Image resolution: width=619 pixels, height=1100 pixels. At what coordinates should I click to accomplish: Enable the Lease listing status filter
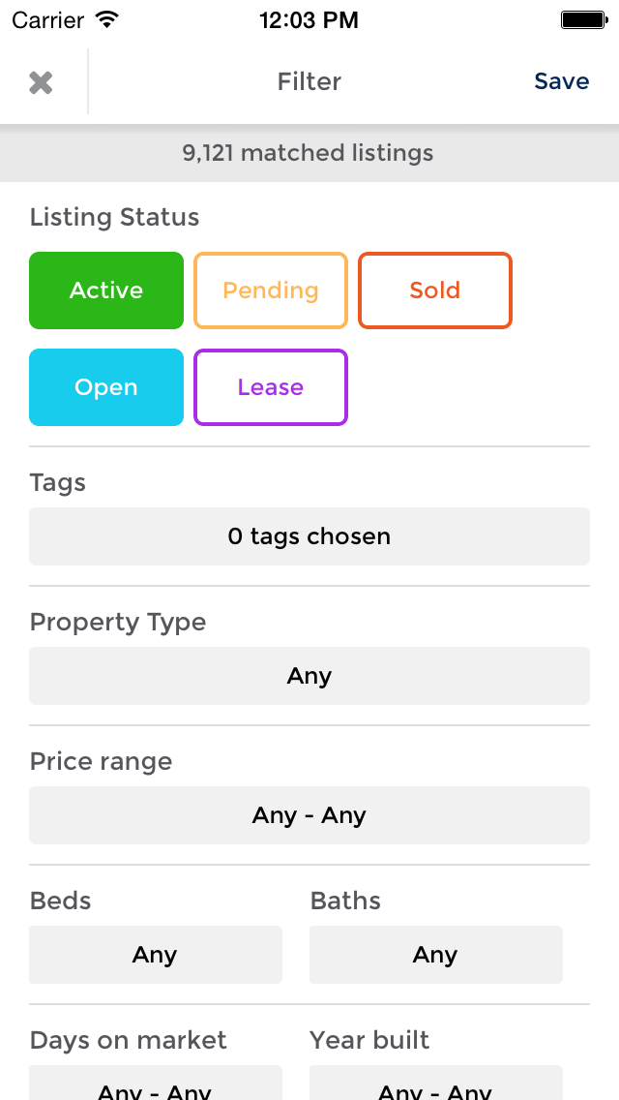click(x=271, y=386)
